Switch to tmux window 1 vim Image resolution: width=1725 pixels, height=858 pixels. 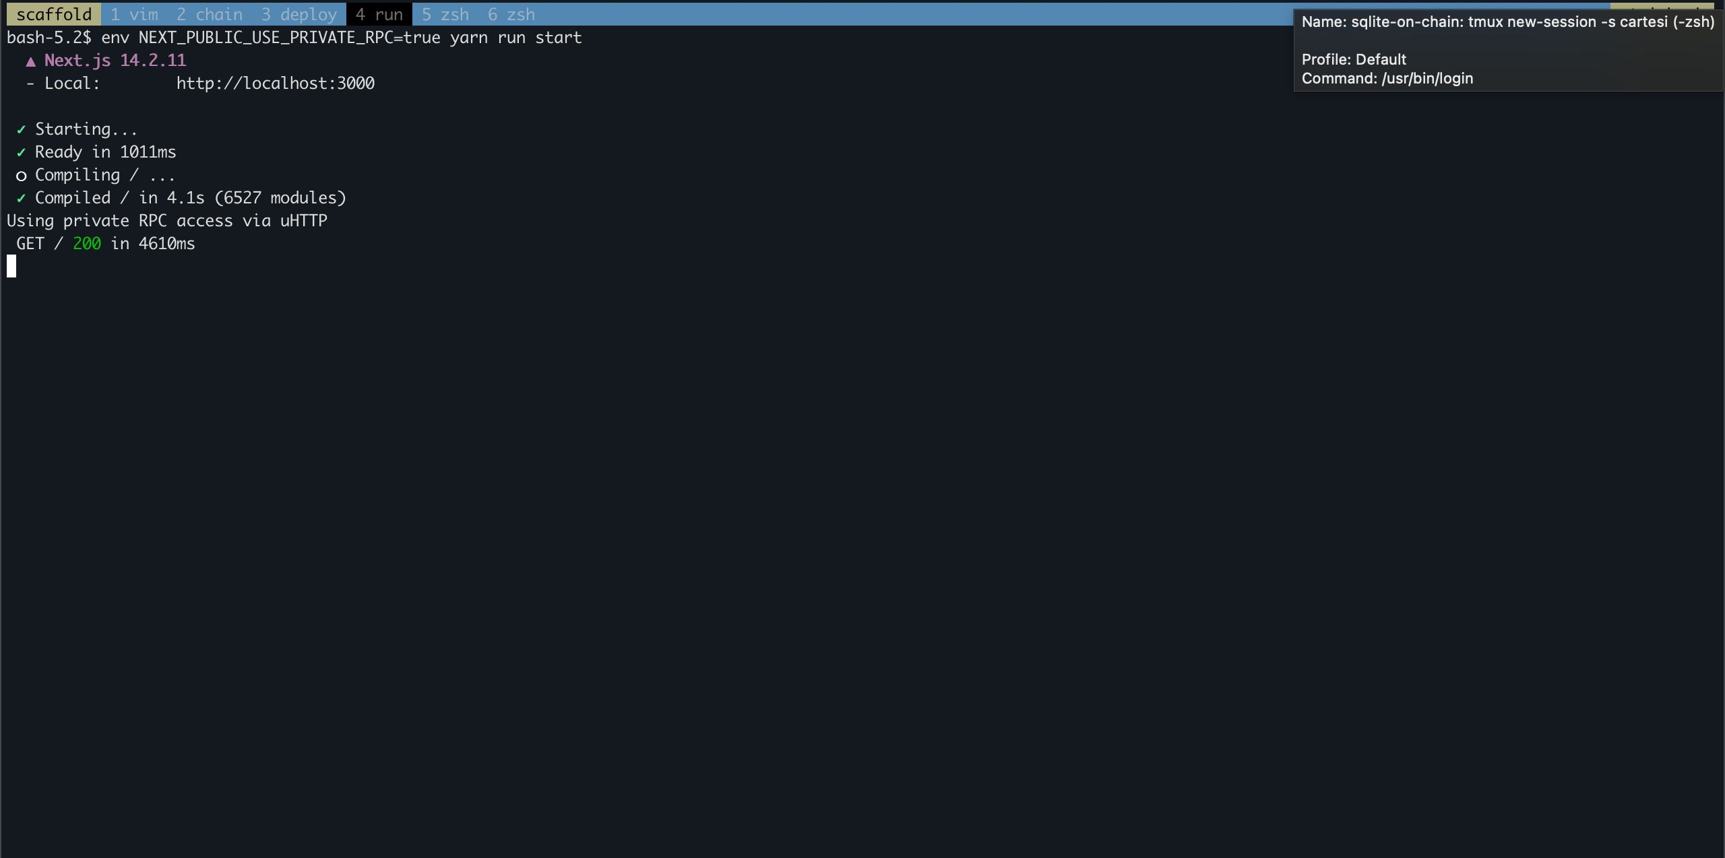click(134, 14)
